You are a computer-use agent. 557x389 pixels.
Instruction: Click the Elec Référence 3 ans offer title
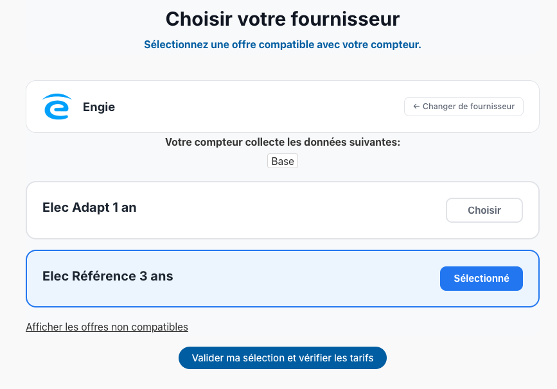pyautogui.click(x=108, y=277)
